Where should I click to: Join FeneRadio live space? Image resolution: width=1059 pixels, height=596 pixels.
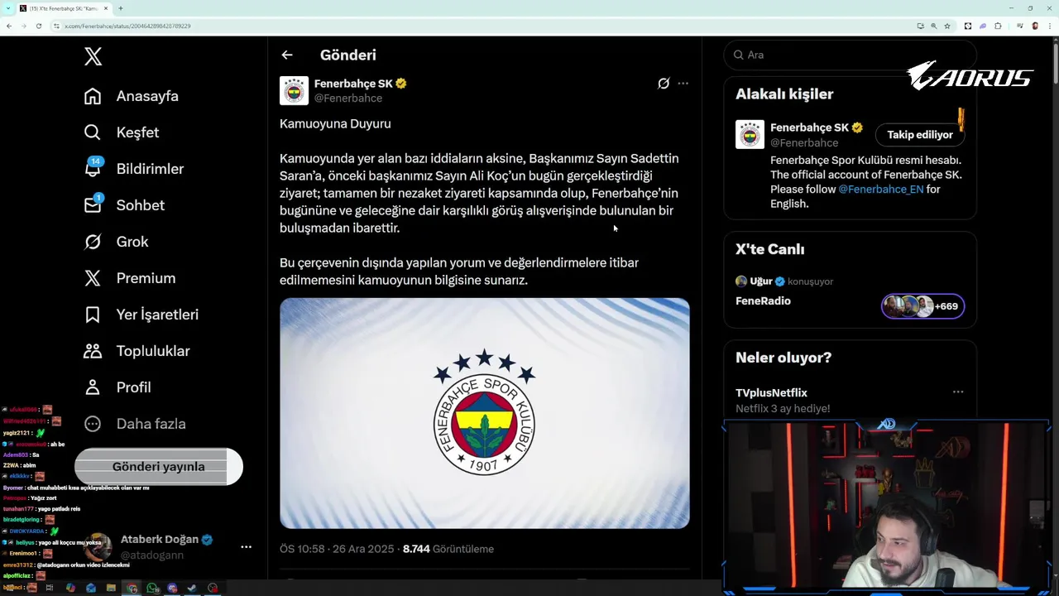tap(763, 300)
